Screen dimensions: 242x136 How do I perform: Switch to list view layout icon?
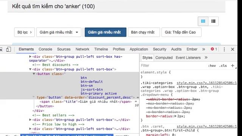pyautogui.click(x=213, y=21)
